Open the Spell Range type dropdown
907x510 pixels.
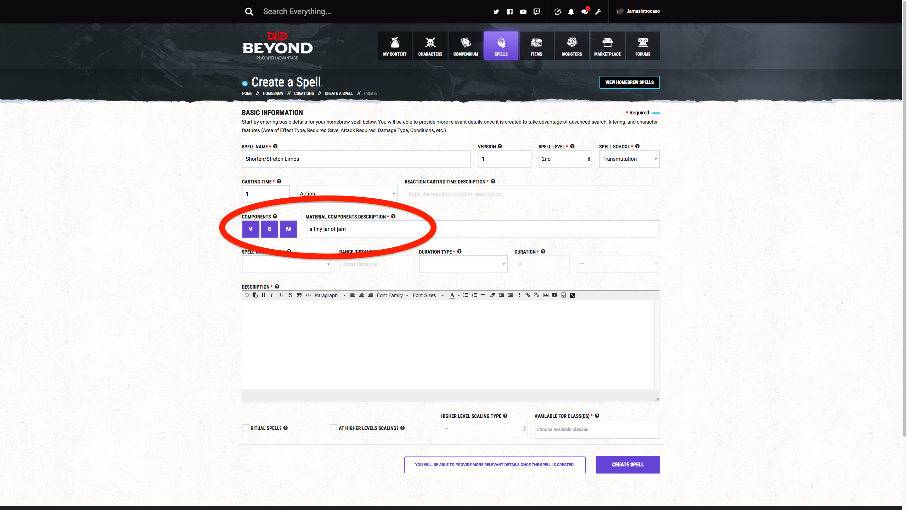[287, 264]
